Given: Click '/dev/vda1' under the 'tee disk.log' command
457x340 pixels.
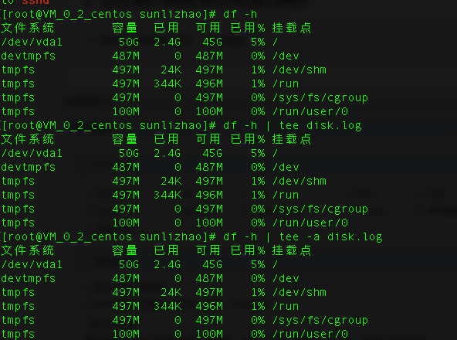Looking at the screenshot, I should pyautogui.click(x=32, y=154).
